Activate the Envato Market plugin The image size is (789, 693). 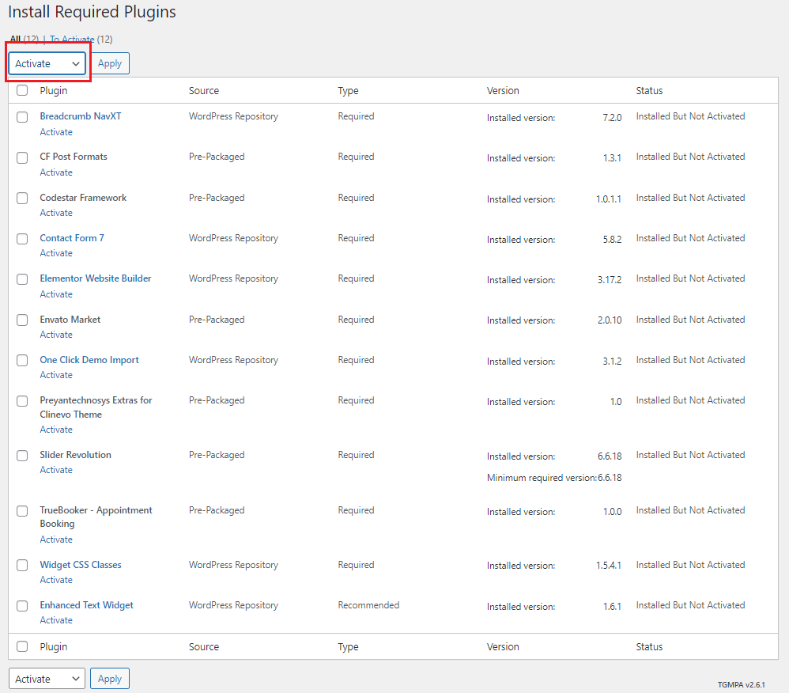(x=56, y=335)
